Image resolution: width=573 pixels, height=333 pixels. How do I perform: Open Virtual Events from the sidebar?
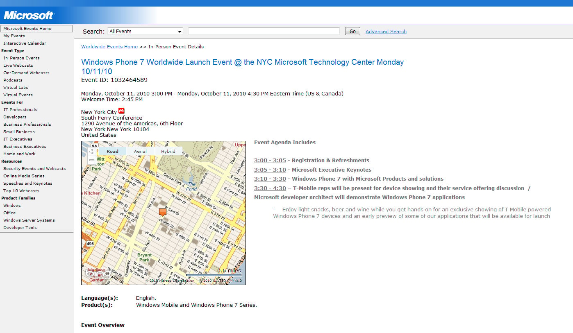pos(18,95)
